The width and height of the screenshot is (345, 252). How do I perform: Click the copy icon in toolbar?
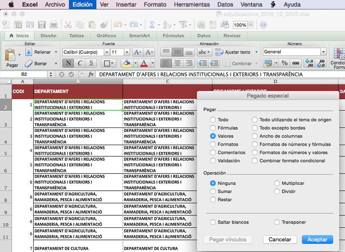[80, 25]
